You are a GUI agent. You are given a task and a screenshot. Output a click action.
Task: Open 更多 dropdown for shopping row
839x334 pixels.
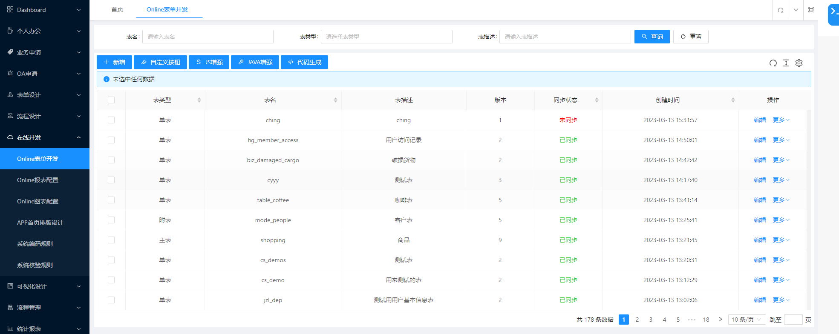(x=781, y=240)
